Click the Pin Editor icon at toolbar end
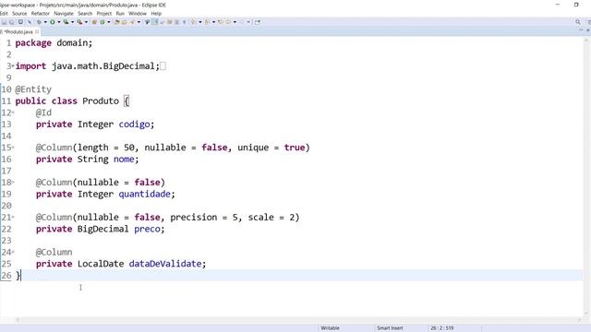 point(258,22)
